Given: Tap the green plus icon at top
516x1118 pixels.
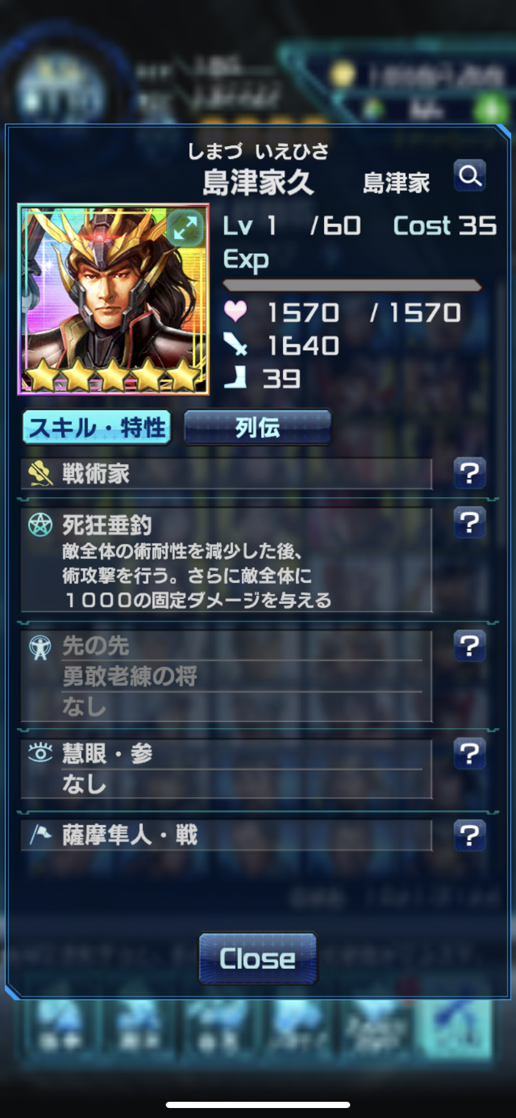Looking at the screenshot, I should [490, 110].
